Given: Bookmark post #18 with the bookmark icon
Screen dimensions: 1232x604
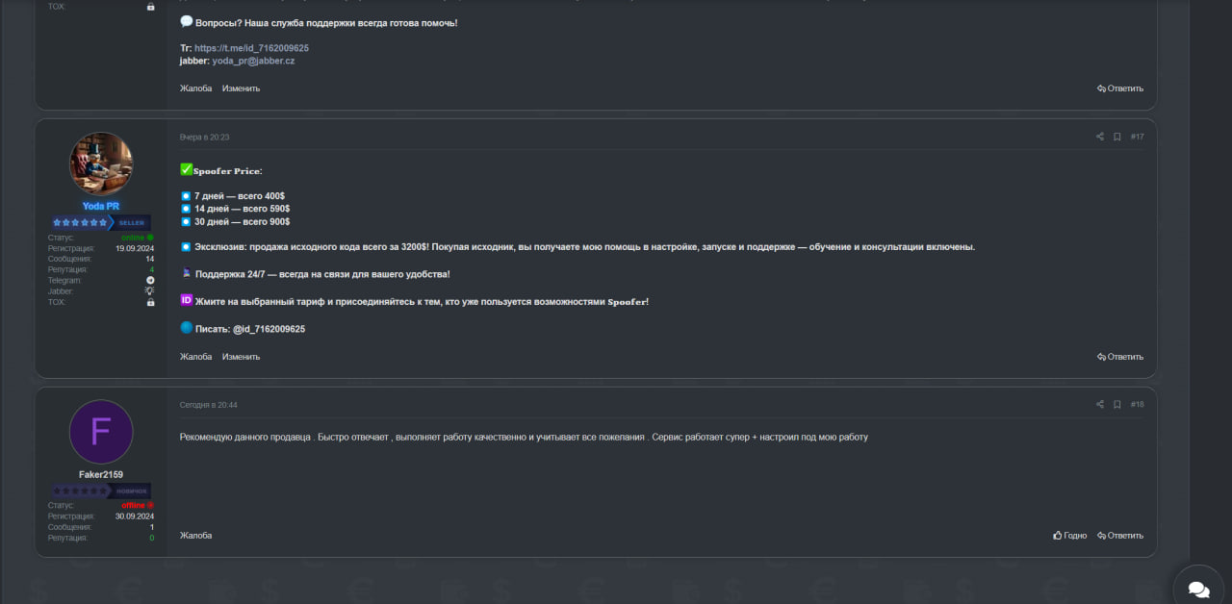Looking at the screenshot, I should coord(1117,405).
